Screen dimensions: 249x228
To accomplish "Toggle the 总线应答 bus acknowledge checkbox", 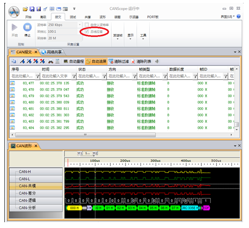I will tap(87, 32).
